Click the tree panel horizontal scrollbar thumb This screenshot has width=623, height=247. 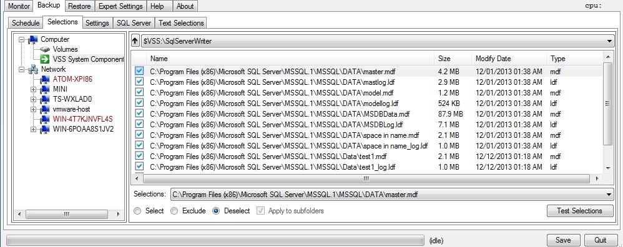[66, 214]
